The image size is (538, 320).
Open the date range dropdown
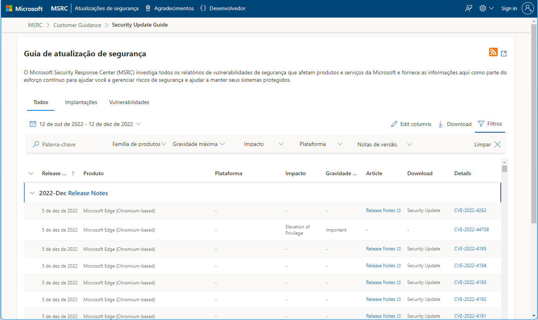pyautogui.click(x=85, y=124)
